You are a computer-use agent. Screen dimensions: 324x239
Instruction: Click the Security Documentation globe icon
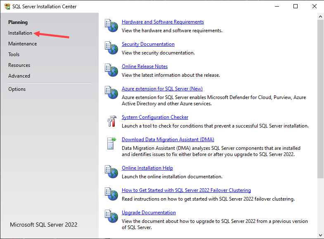[111, 48]
